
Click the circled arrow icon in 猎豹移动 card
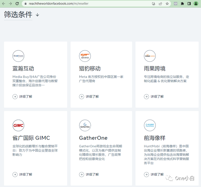coord(82,96)
